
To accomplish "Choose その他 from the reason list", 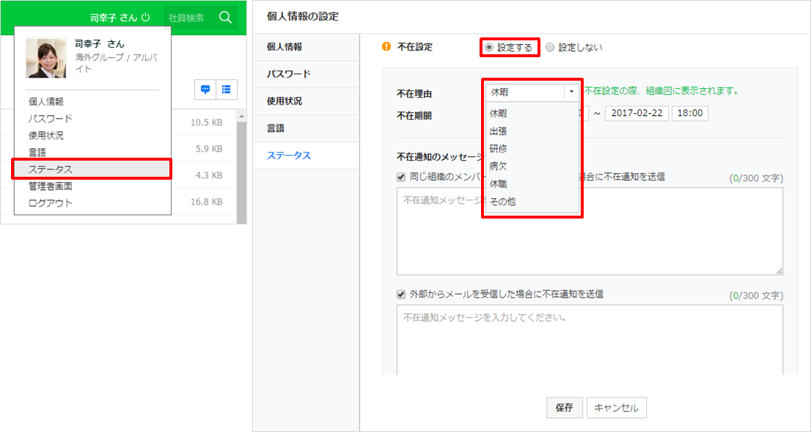I will tap(502, 201).
